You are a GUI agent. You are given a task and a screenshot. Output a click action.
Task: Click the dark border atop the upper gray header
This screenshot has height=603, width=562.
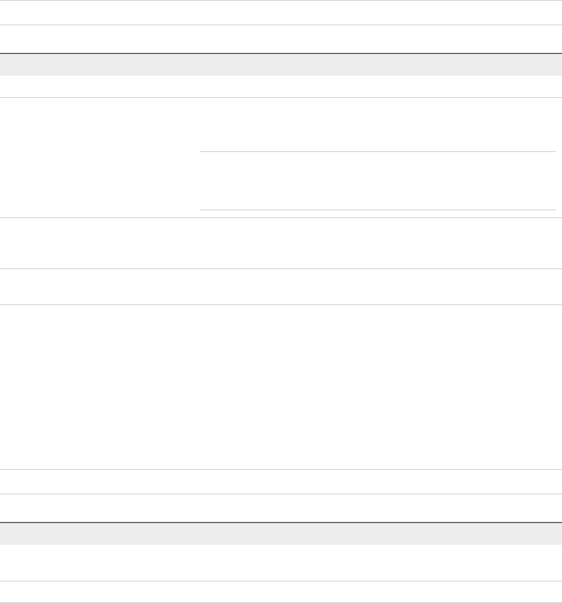pyautogui.click(x=281, y=53)
